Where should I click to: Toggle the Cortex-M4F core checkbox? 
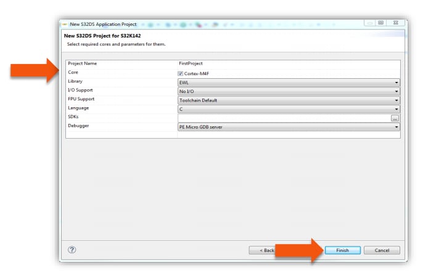pos(180,73)
